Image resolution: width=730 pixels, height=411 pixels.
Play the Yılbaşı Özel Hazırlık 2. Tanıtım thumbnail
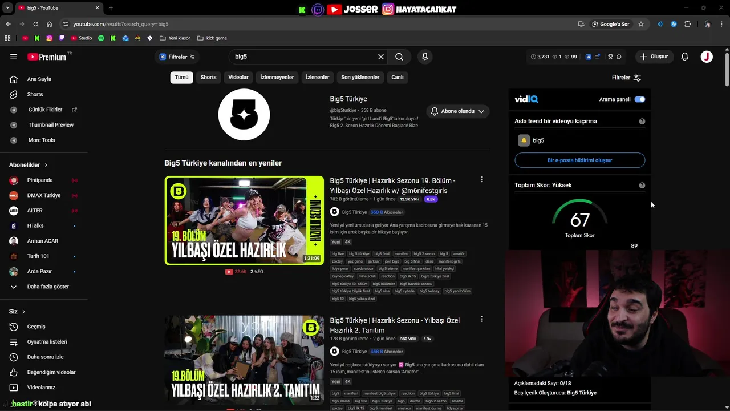click(x=244, y=360)
